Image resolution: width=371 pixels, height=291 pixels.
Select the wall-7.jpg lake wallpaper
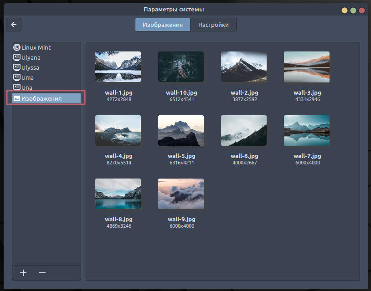307,130
